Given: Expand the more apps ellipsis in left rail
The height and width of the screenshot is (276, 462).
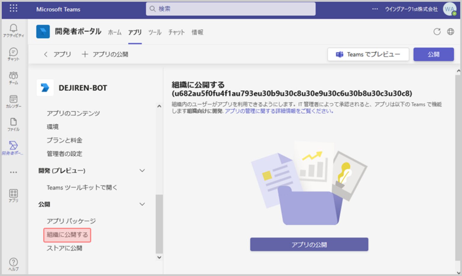Looking at the screenshot, I should coord(13,172).
